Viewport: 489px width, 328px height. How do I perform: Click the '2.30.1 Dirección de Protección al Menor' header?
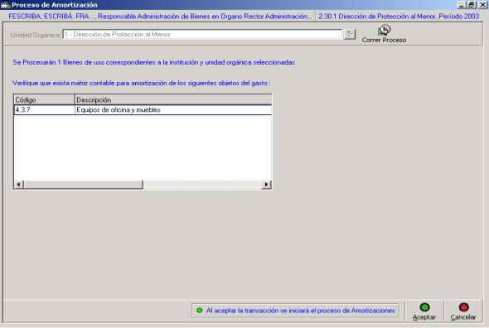[x=399, y=17]
